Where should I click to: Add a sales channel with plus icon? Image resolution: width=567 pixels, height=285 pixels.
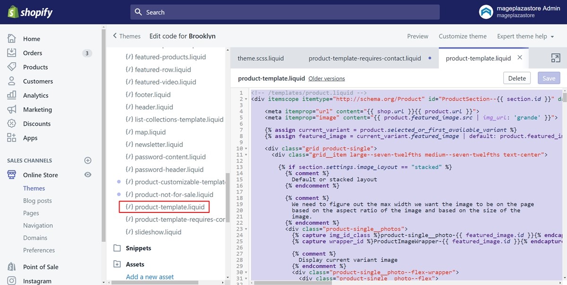[87, 161]
